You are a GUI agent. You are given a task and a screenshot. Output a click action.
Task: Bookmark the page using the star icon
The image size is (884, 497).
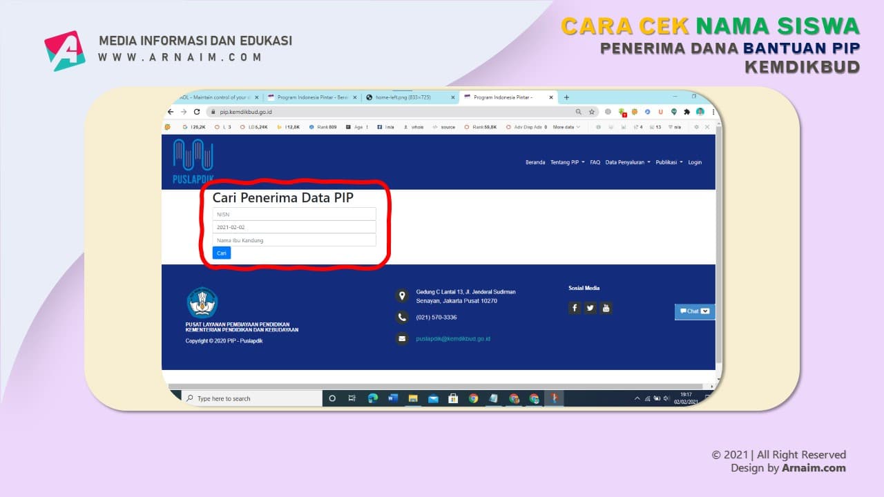coord(592,112)
